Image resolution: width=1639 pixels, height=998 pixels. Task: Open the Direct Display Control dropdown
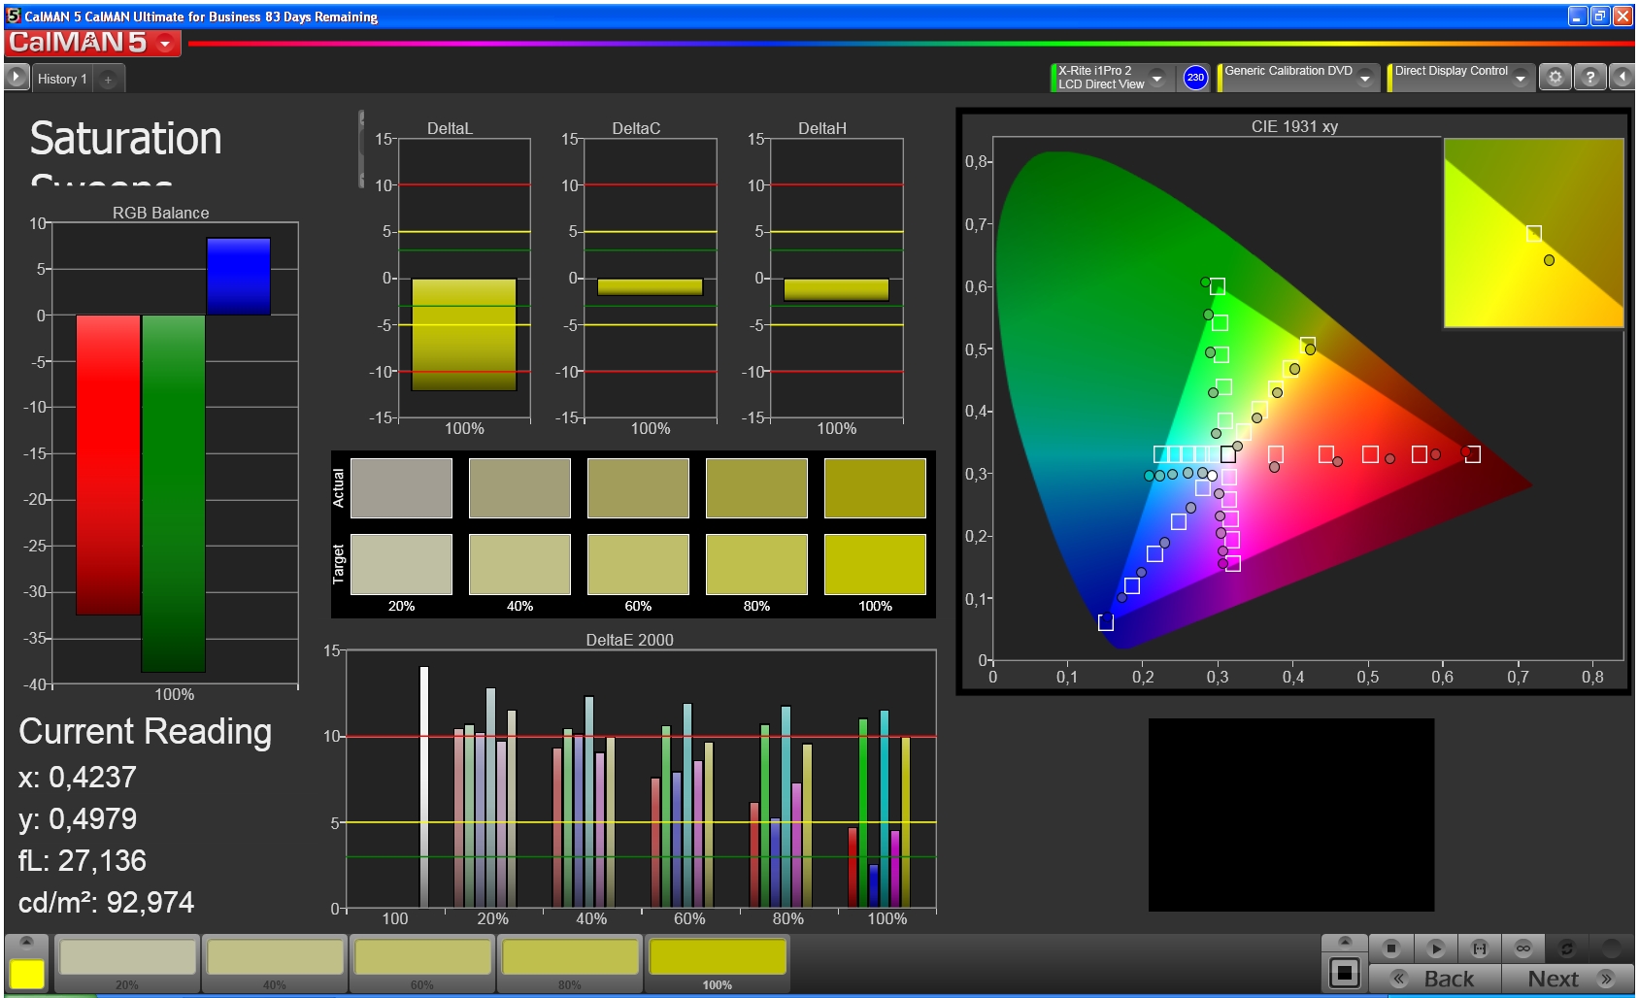pos(1520,78)
